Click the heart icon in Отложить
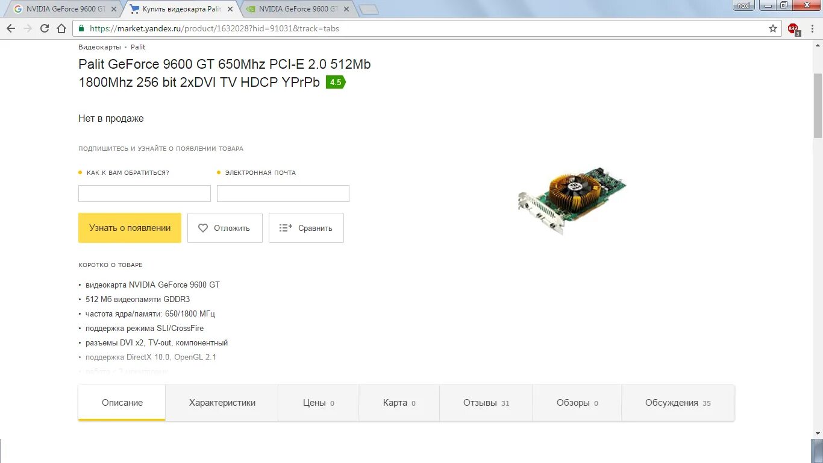The width and height of the screenshot is (823, 463). (x=203, y=228)
